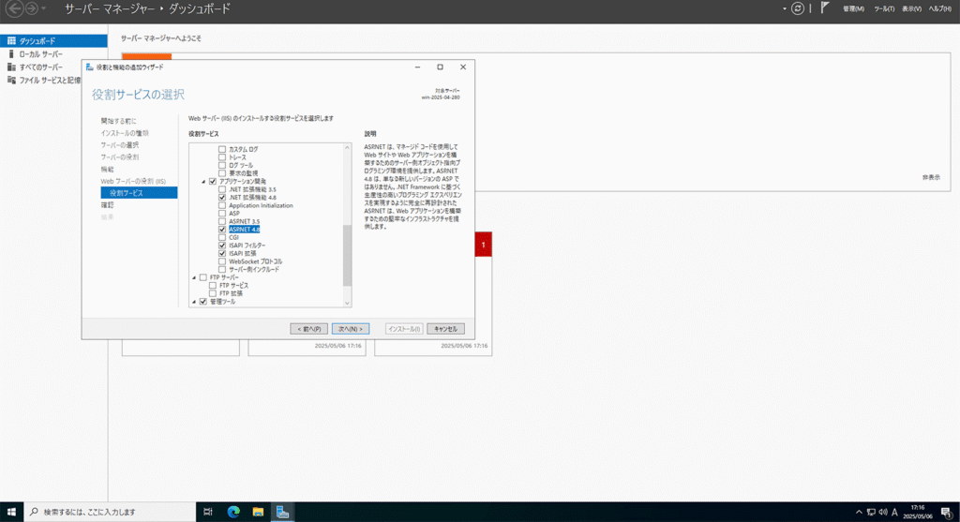Go to 開始する前に wizard step
The height and width of the screenshot is (522, 960).
point(118,121)
